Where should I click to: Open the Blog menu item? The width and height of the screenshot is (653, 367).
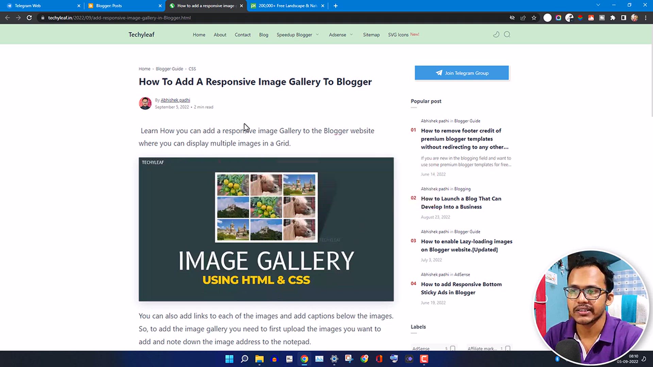click(264, 35)
